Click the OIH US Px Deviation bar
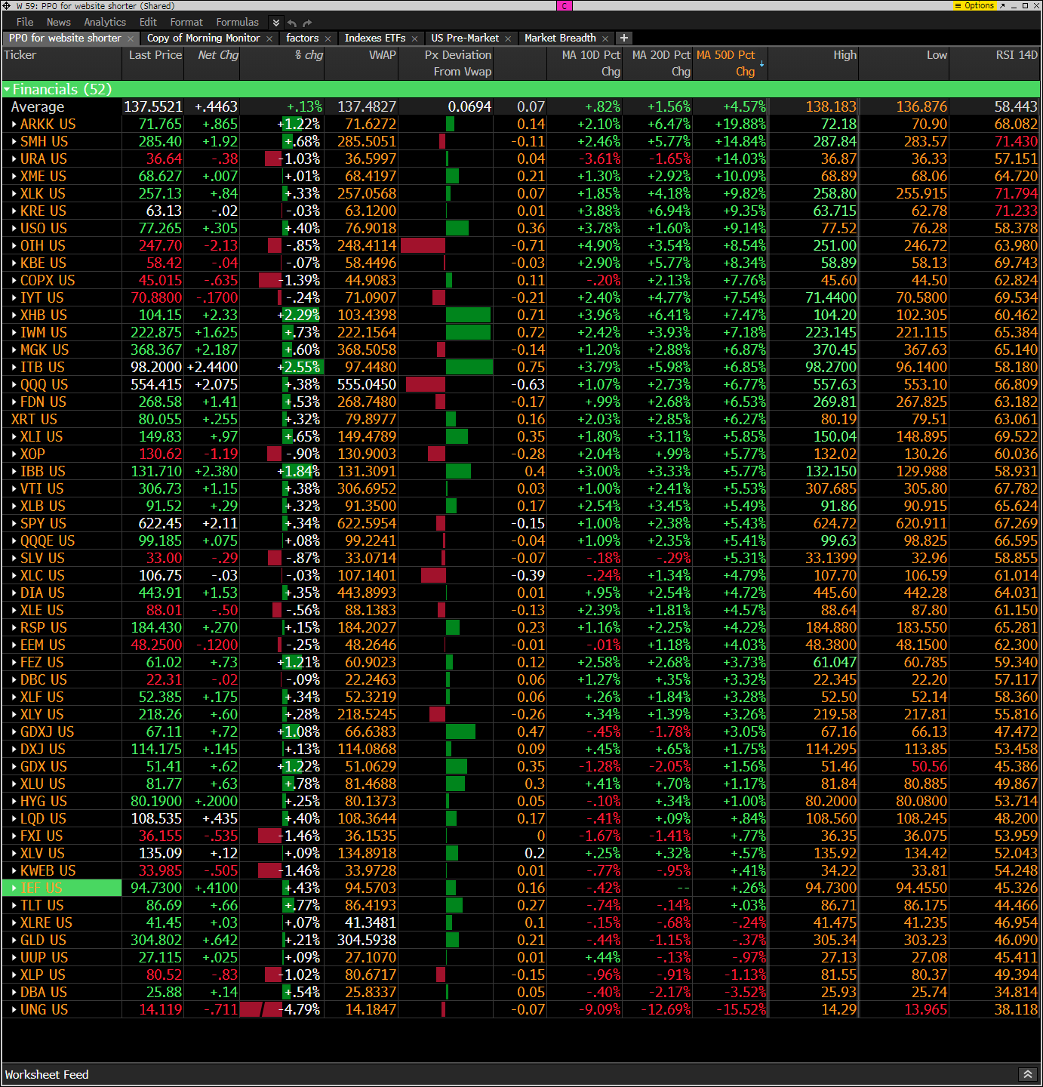Viewport: 1043px width, 1087px height. click(x=423, y=246)
